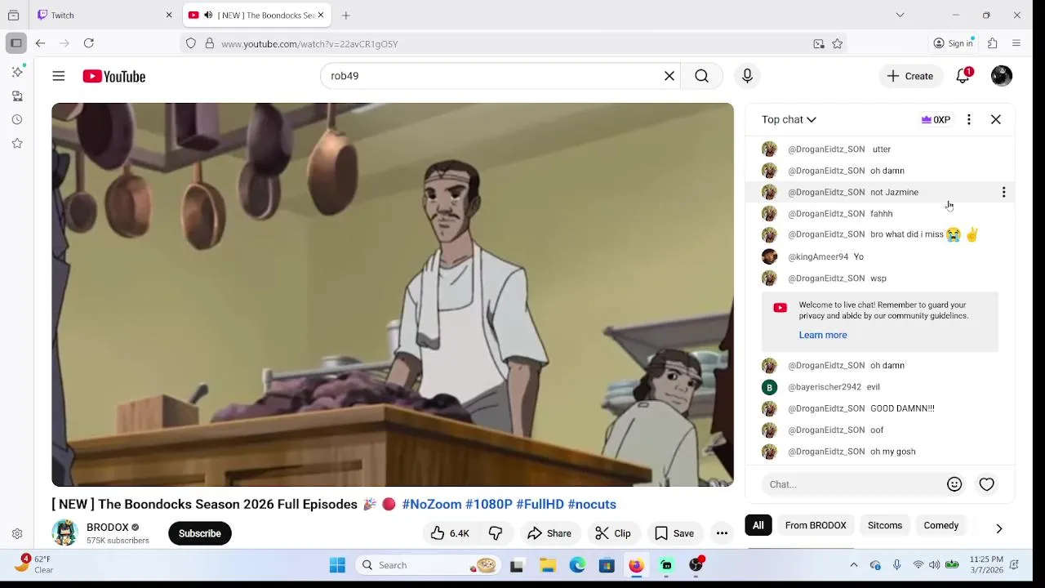Open the #nocuts hashtag link
The height and width of the screenshot is (588, 1045).
tap(592, 505)
